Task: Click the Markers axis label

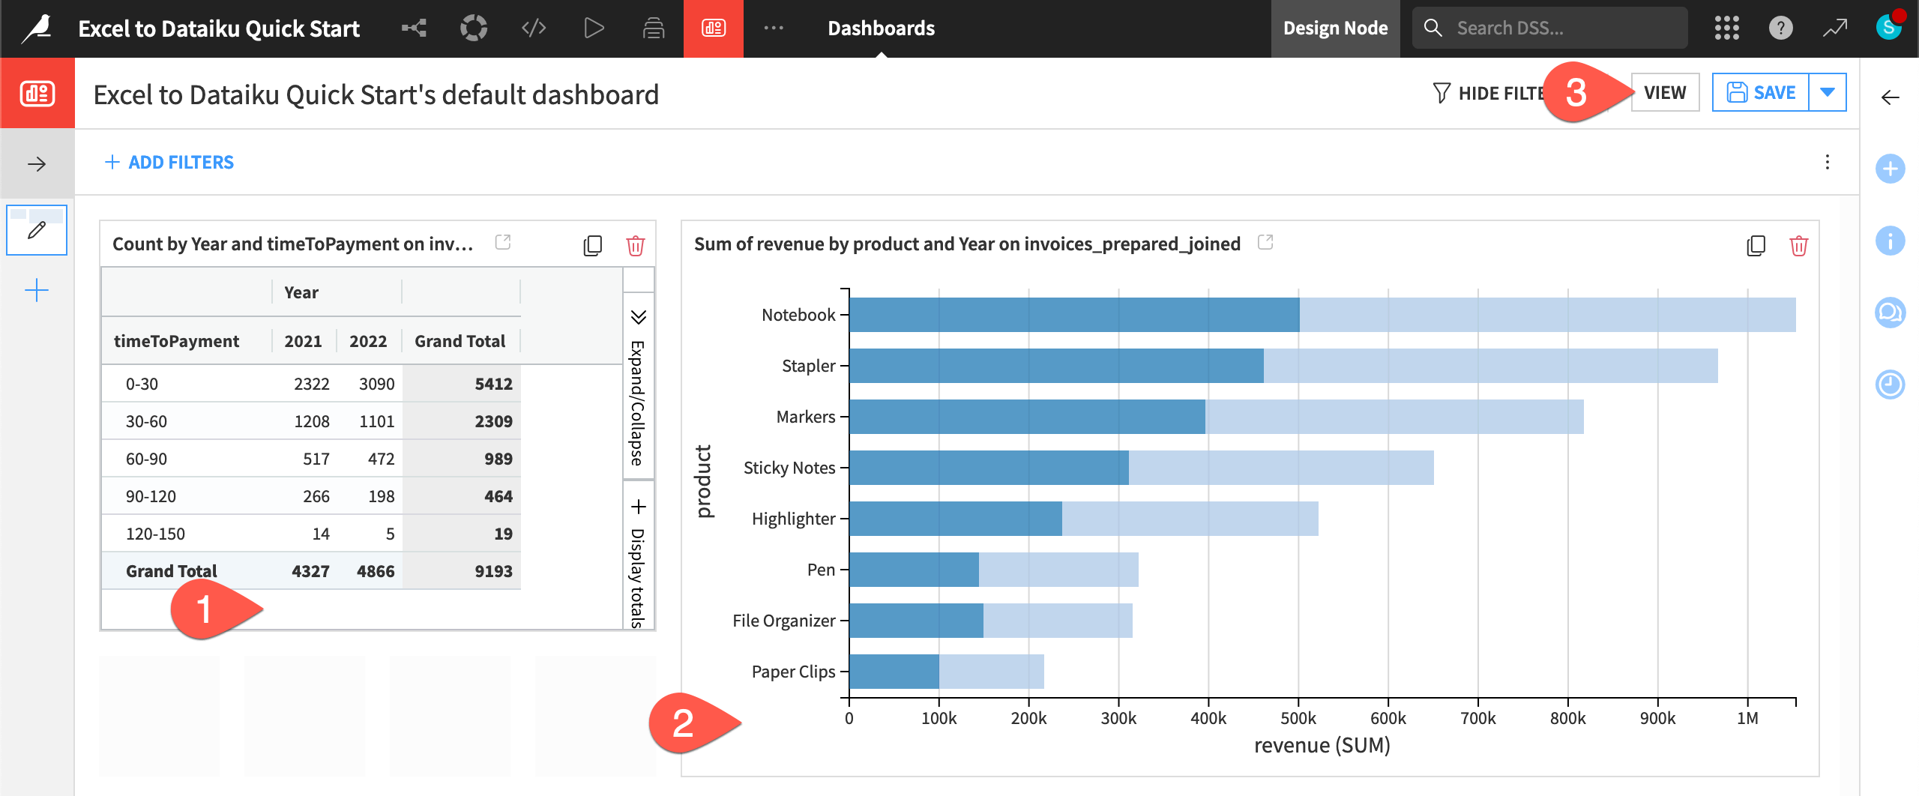Action: 805,417
